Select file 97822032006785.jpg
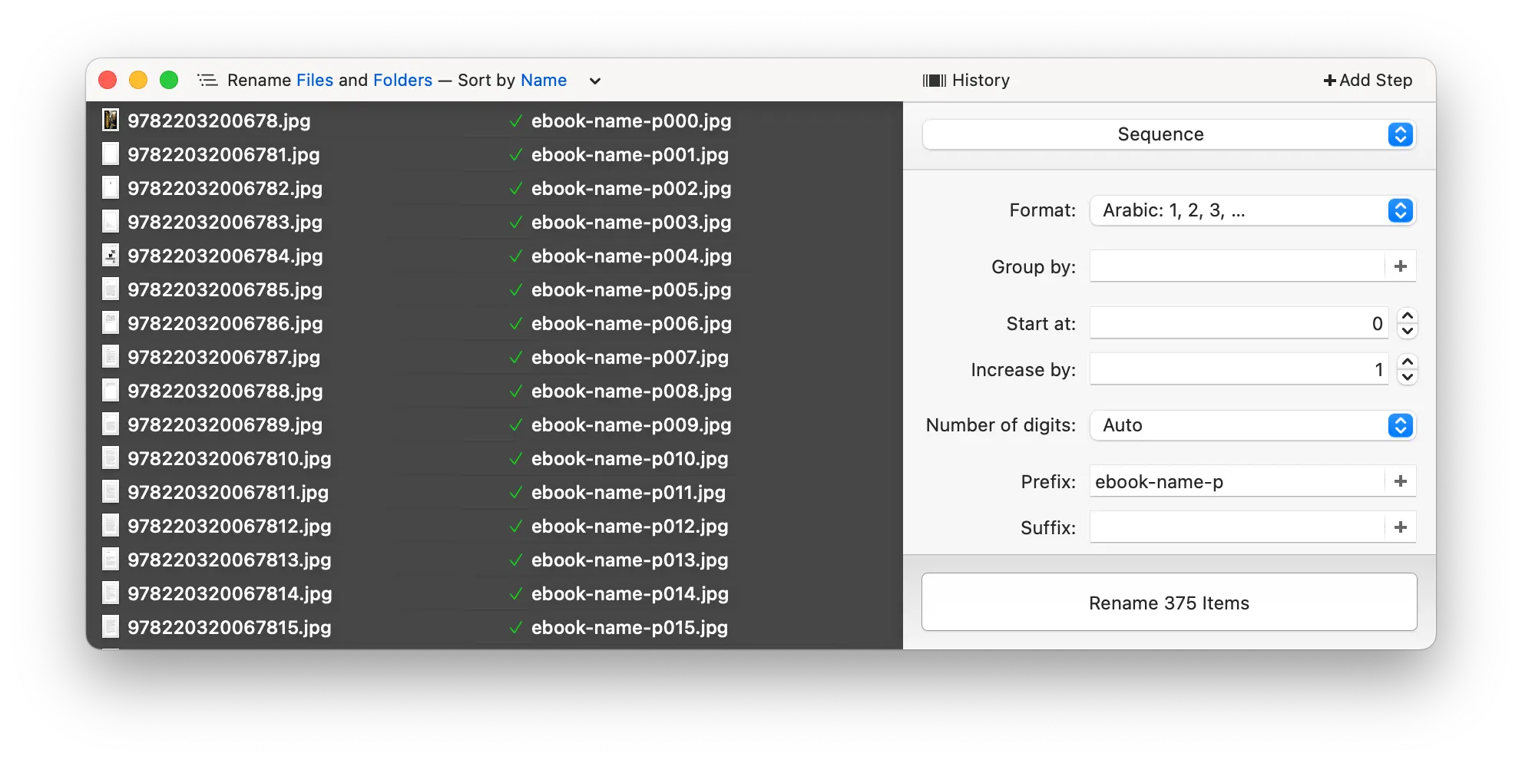This screenshot has width=1522, height=763. point(225,289)
